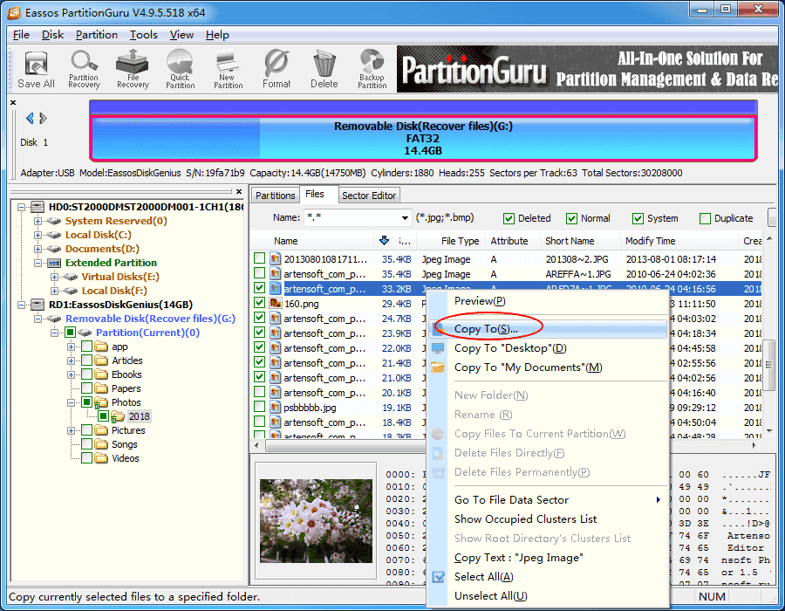Sort by the Name column header
The image size is (785, 611).
(311, 241)
